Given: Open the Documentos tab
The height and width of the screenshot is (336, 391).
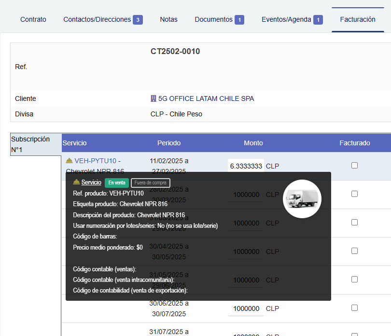Looking at the screenshot, I should [x=213, y=20].
